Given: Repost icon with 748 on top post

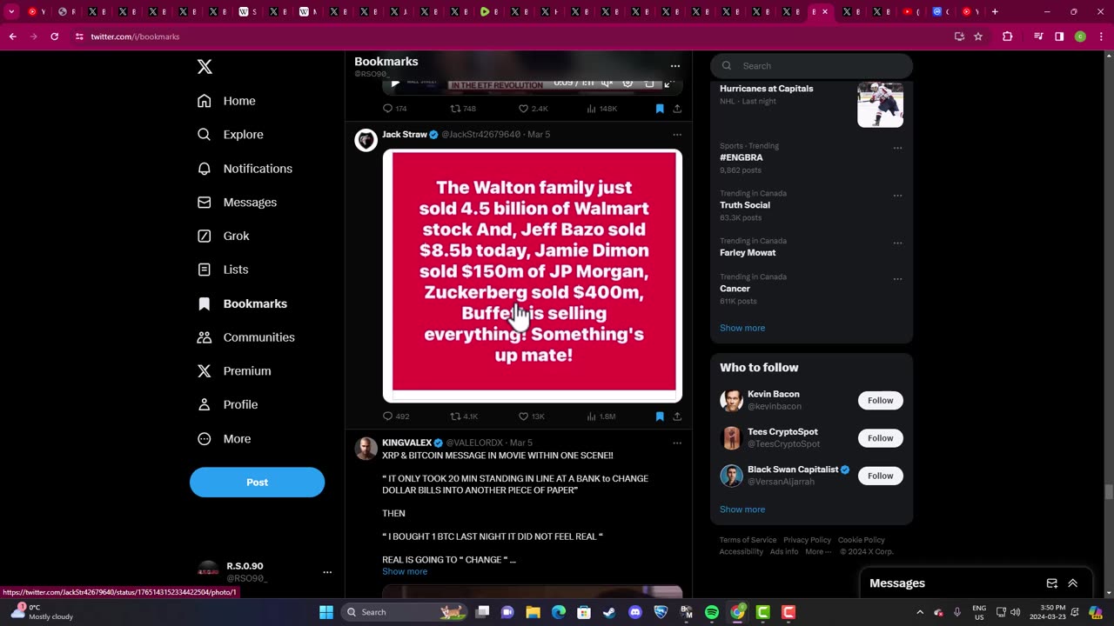Looking at the screenshot, I should click(x=455, y=109).
